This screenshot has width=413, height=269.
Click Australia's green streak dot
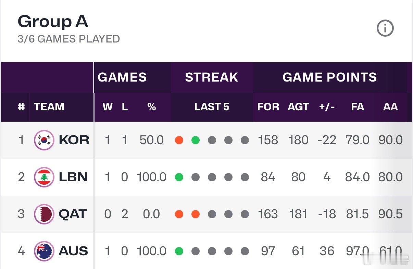(179, 251)
